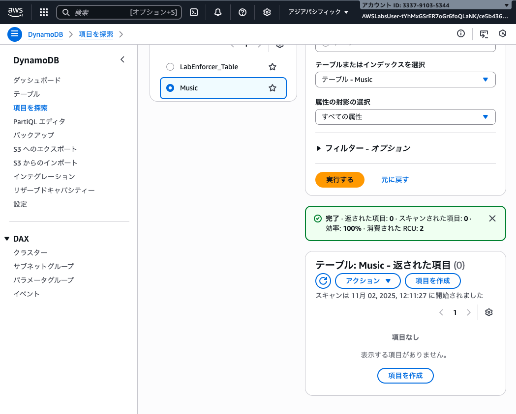Favorite the LabEnforcer_Table with star
The height and width of the screenshot is (414, 516).
point(273,67)
